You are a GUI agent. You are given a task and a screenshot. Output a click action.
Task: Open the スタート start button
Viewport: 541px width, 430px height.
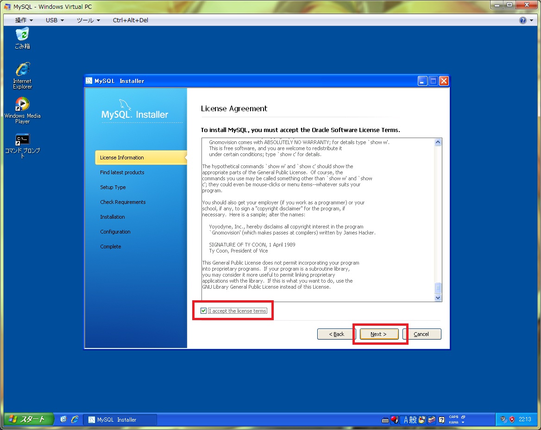28,419
